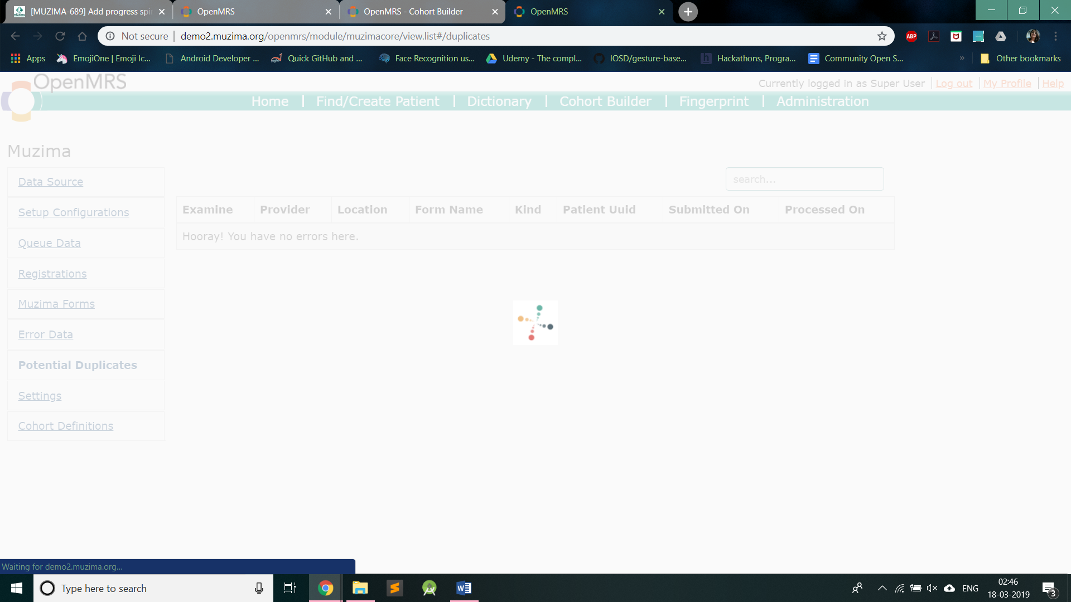The height and width of the screenshot is (602, 1071).
Task: Open Muzima Forms in the sidebar
Action: pos(56,304)
